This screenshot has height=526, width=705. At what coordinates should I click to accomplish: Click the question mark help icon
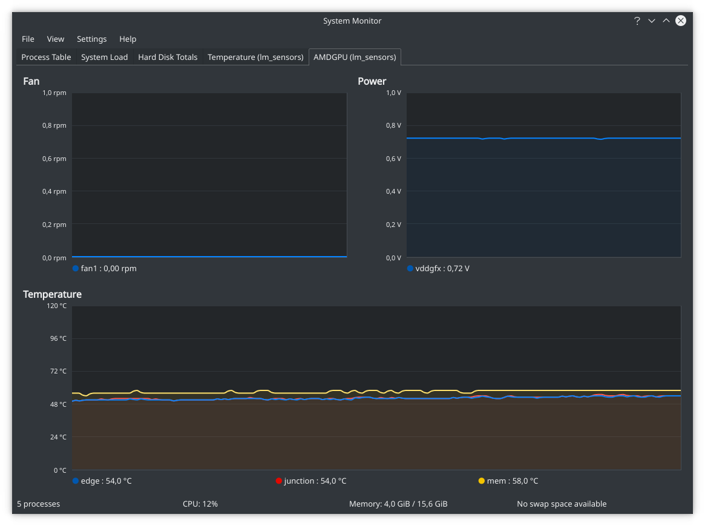click(637, 21)
